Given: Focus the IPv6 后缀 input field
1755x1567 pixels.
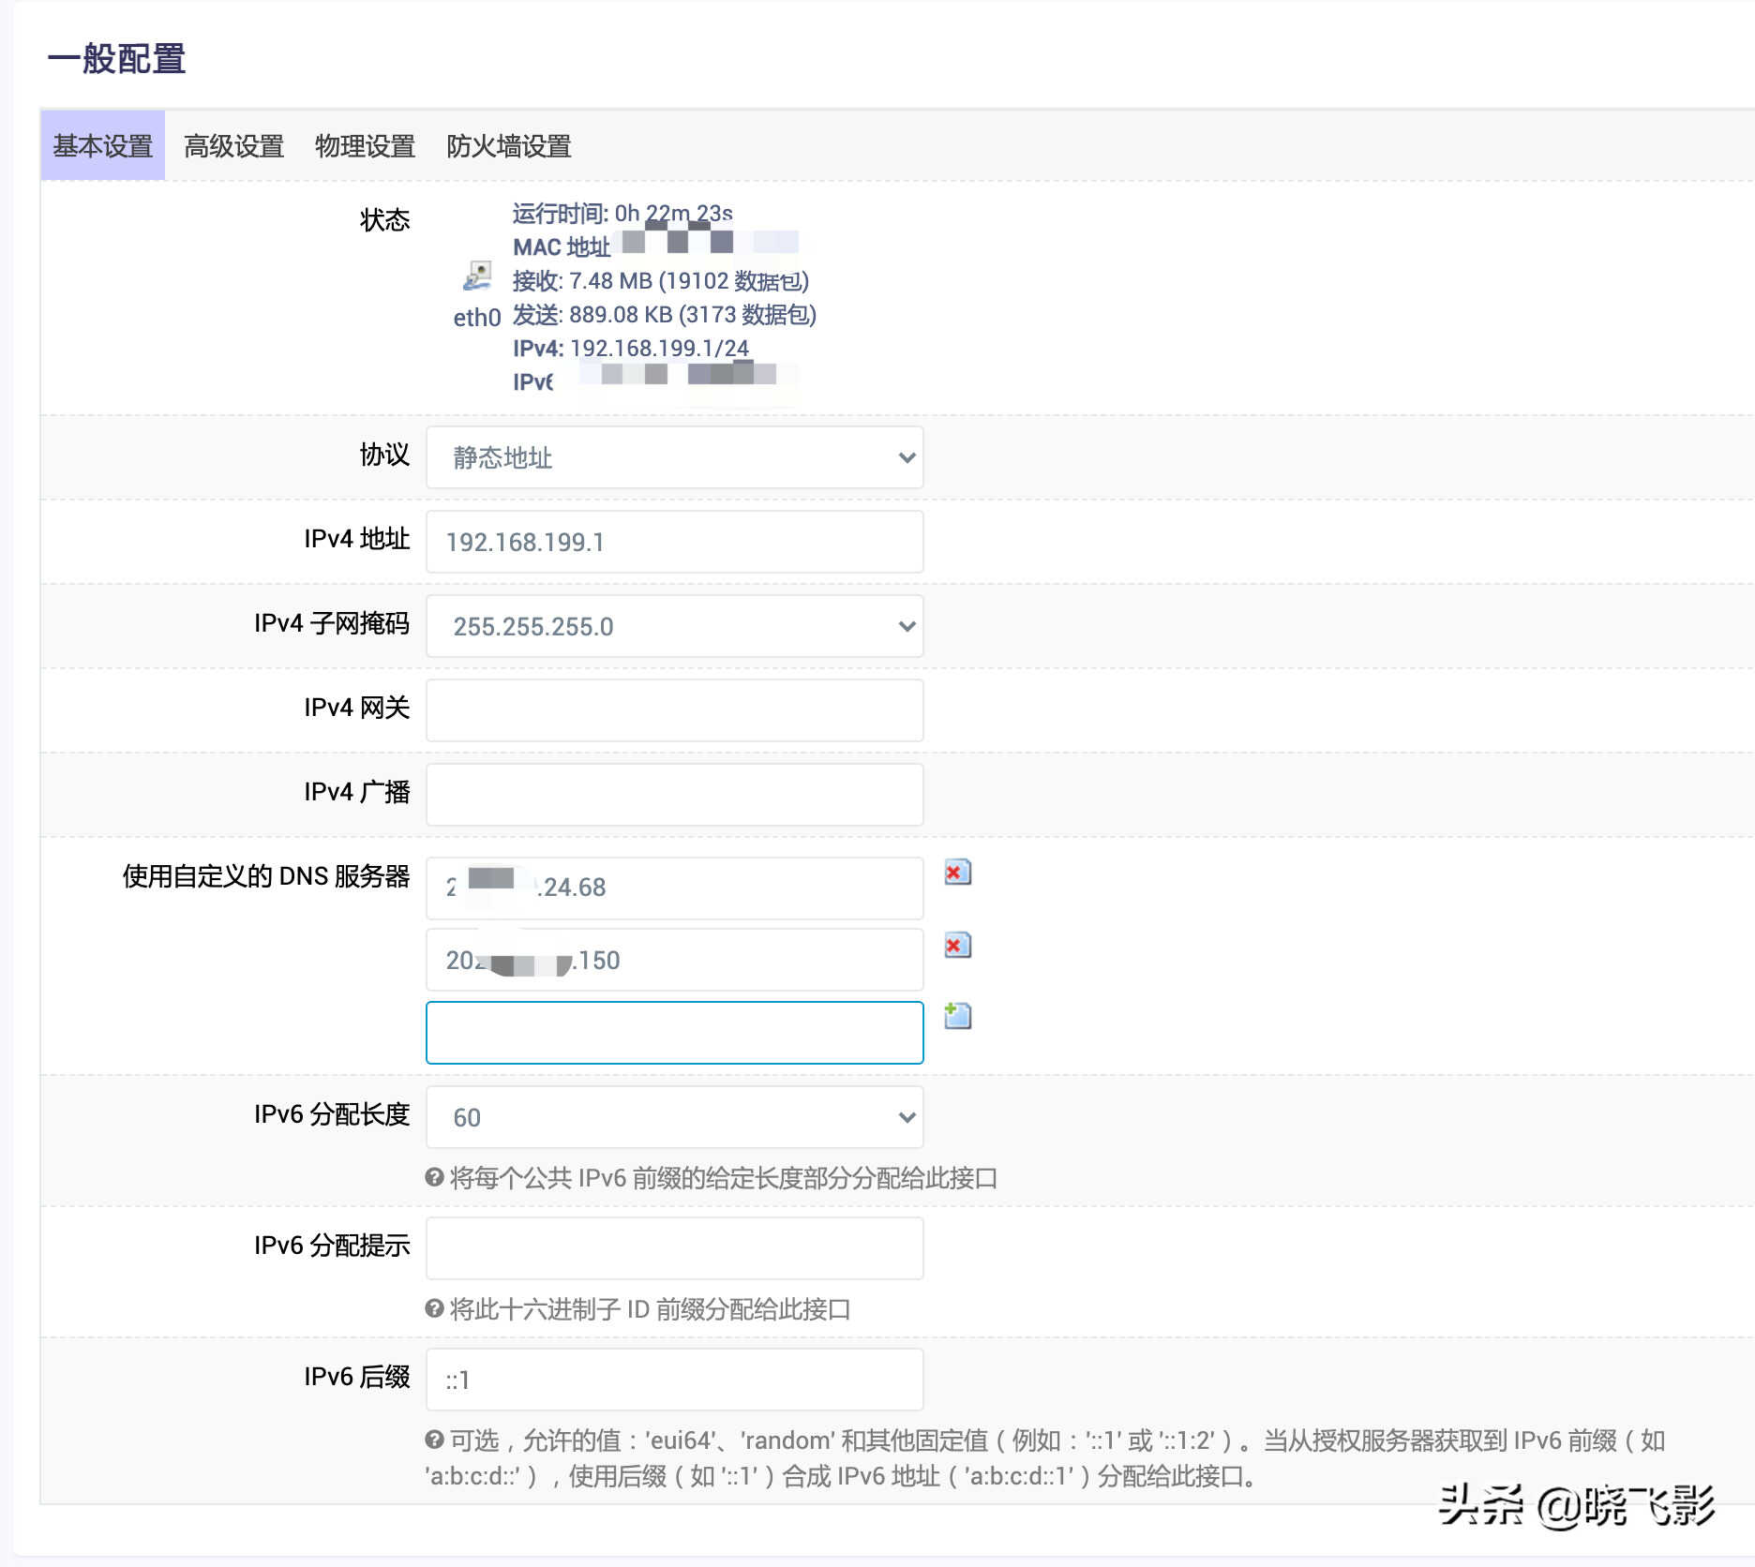Looking at the screenshot, I should point(675,1380).
